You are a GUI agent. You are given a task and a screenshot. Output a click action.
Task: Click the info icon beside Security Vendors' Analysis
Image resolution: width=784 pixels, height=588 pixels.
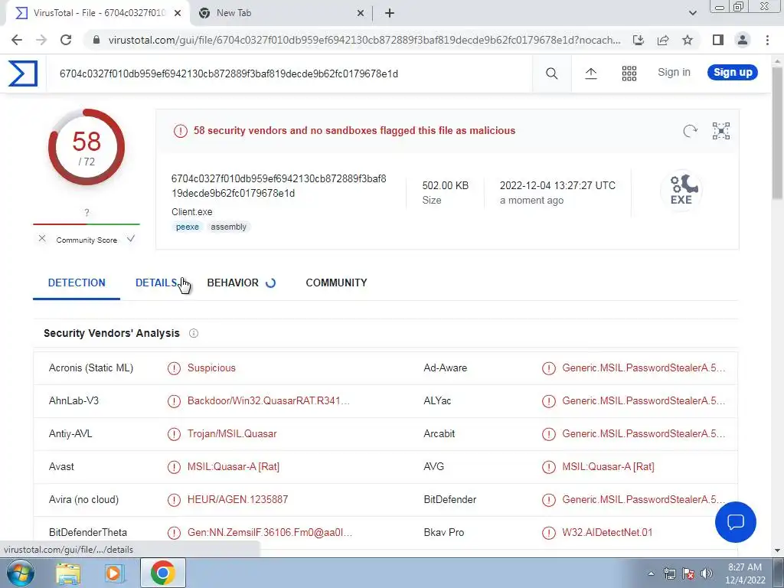(x=194, y=333)
